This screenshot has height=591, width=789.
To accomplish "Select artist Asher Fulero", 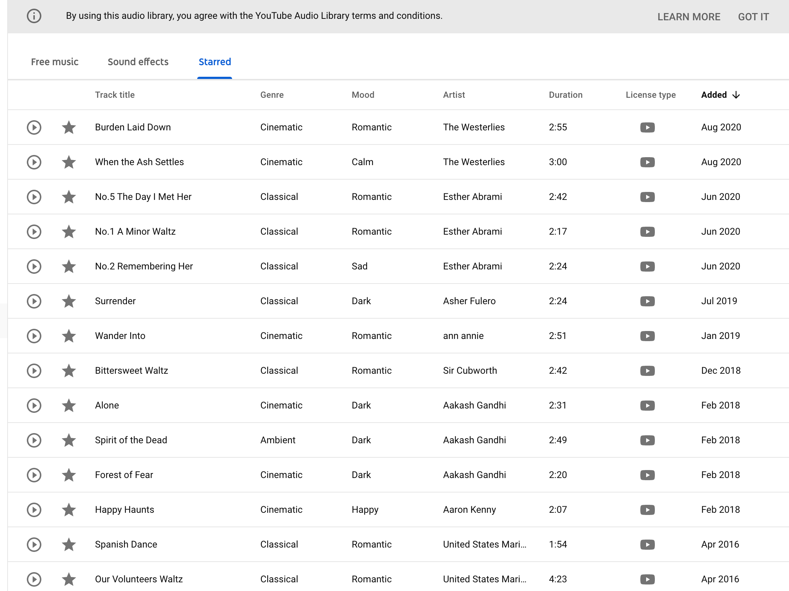I will 469,301.
